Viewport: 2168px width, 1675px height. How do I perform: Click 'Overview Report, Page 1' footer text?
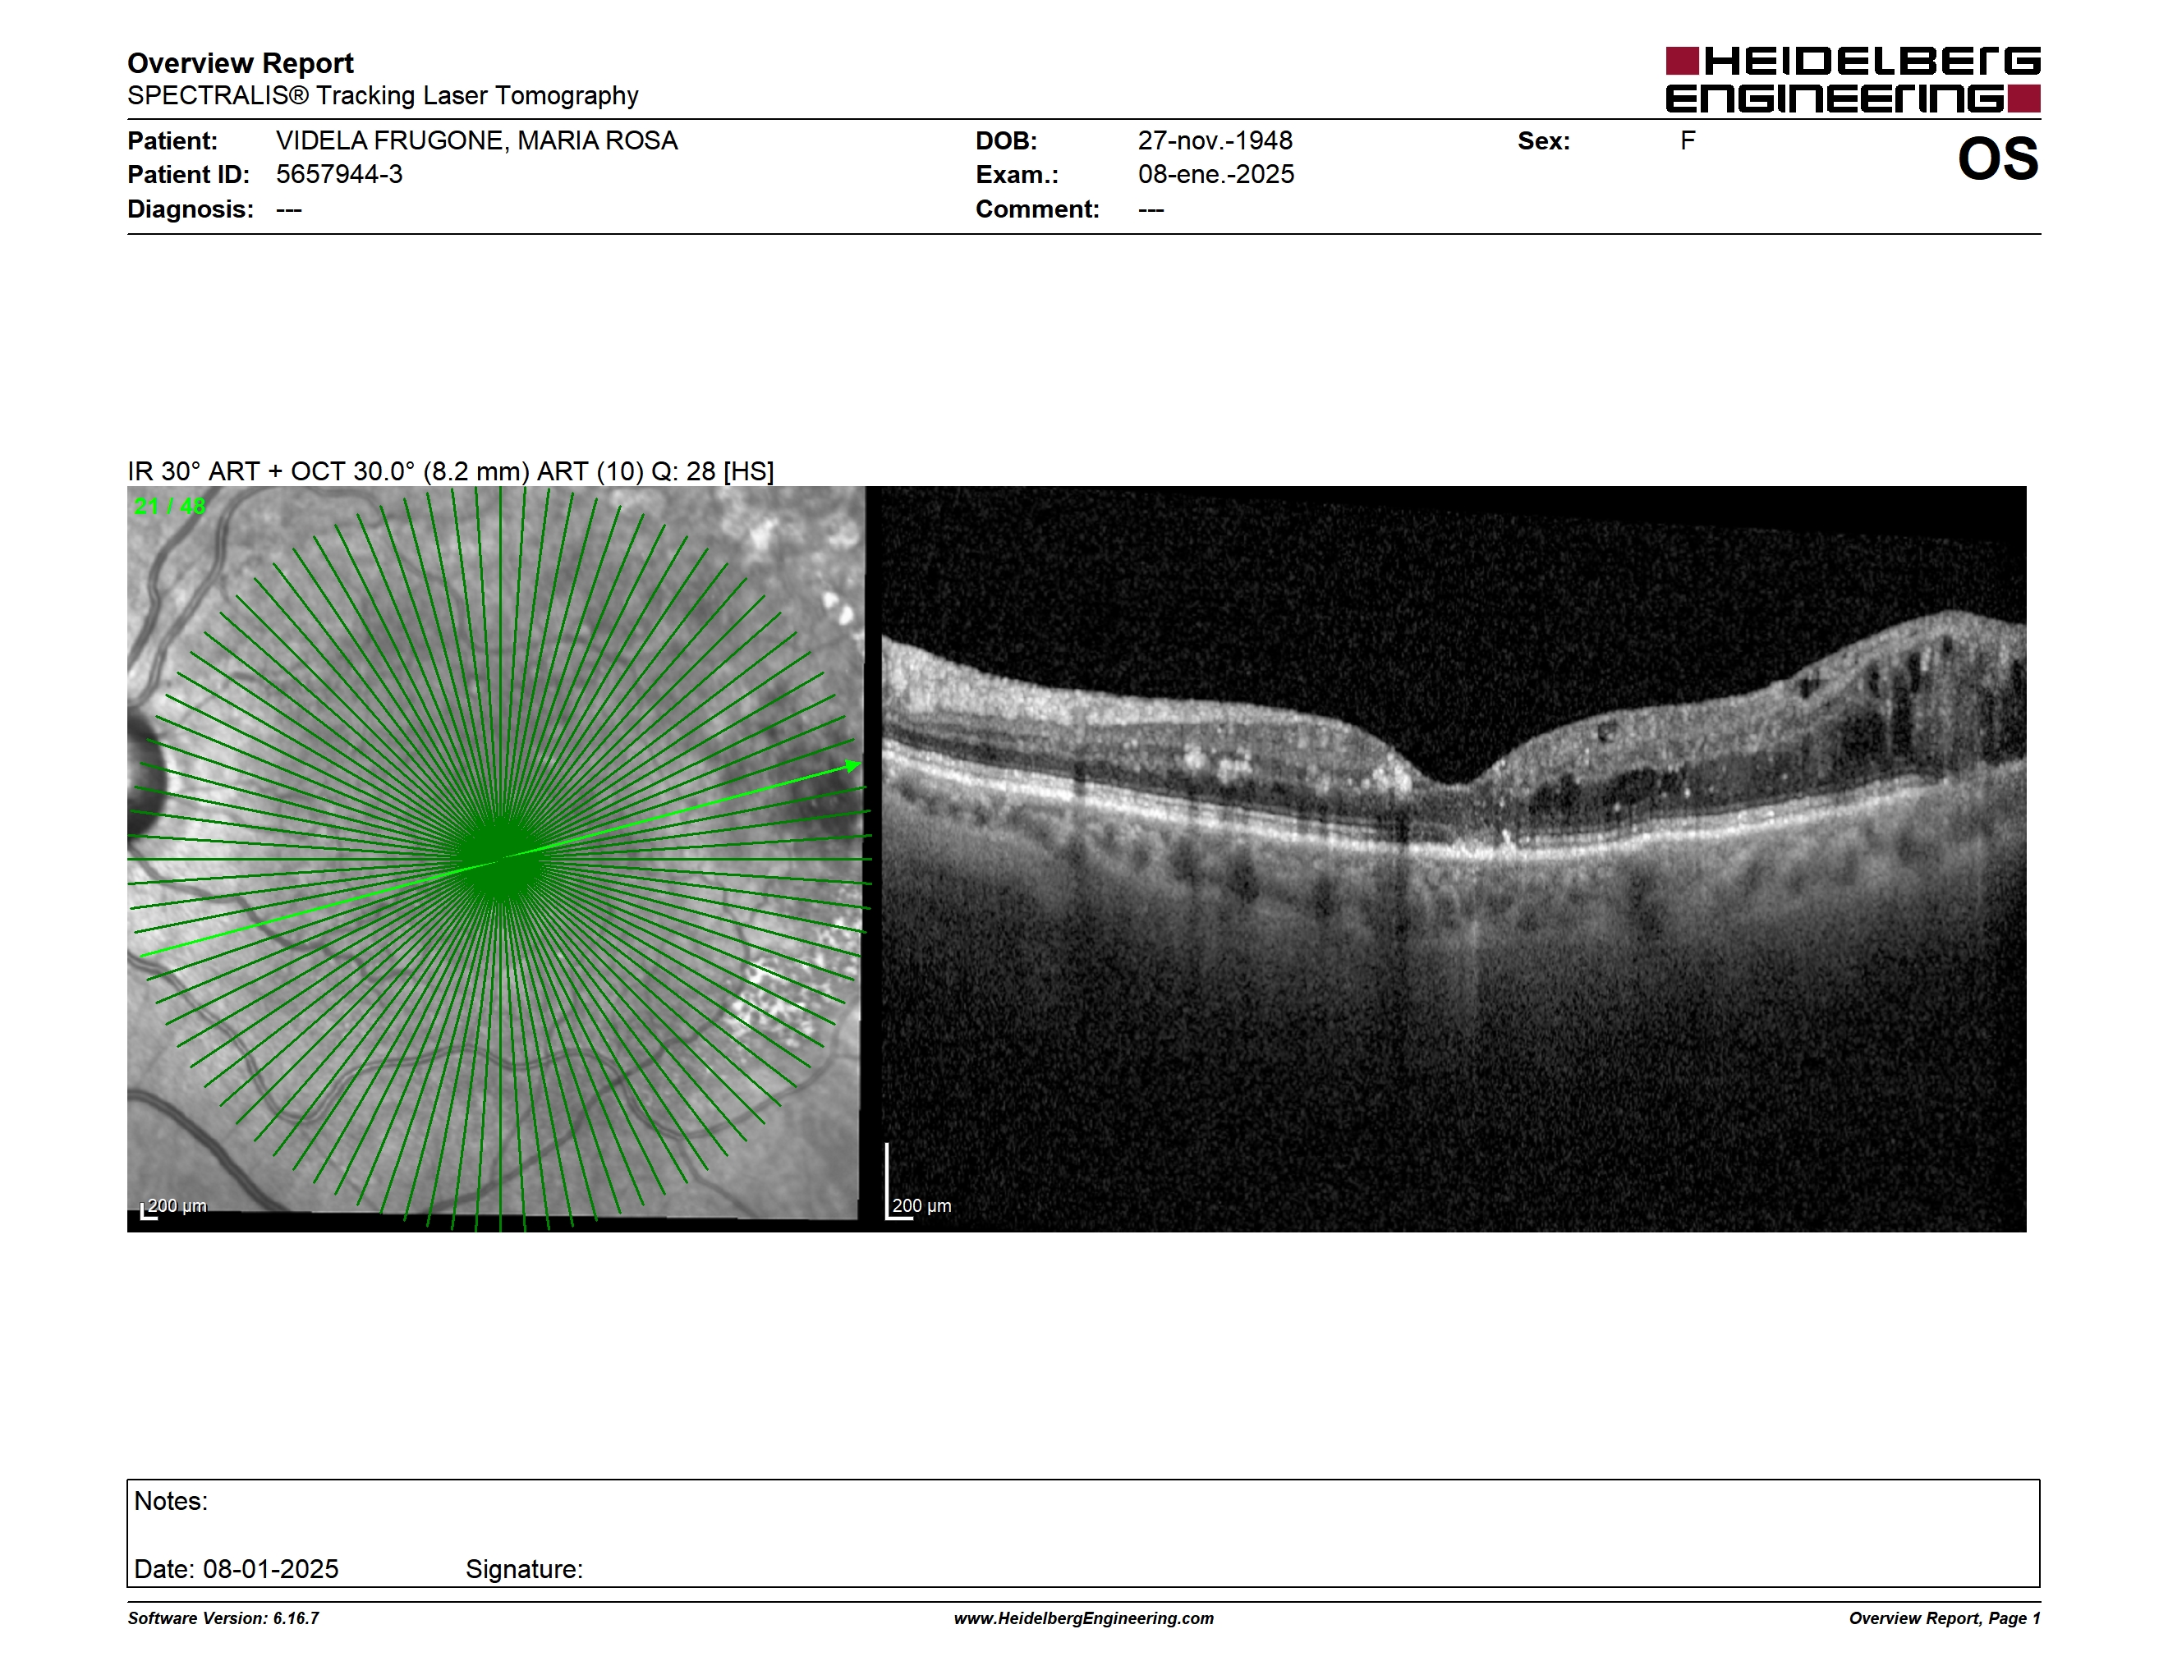[1945, 1618]
